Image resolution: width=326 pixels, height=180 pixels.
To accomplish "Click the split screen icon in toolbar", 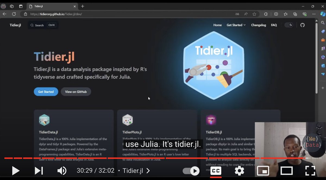I will point(276,14).
